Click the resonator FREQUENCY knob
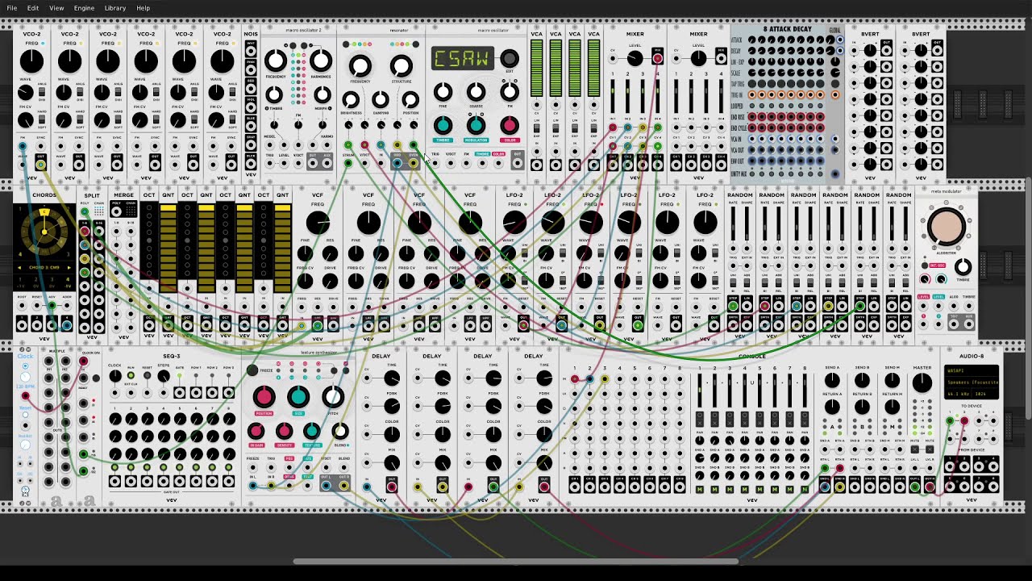The image size is (1032, 581). (360, 66)
